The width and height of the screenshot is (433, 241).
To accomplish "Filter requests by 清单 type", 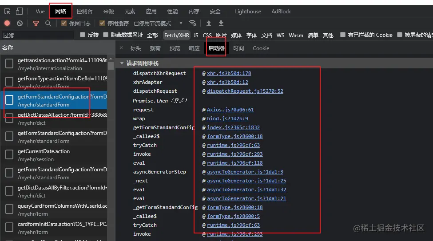I will (x=313, y=35).
